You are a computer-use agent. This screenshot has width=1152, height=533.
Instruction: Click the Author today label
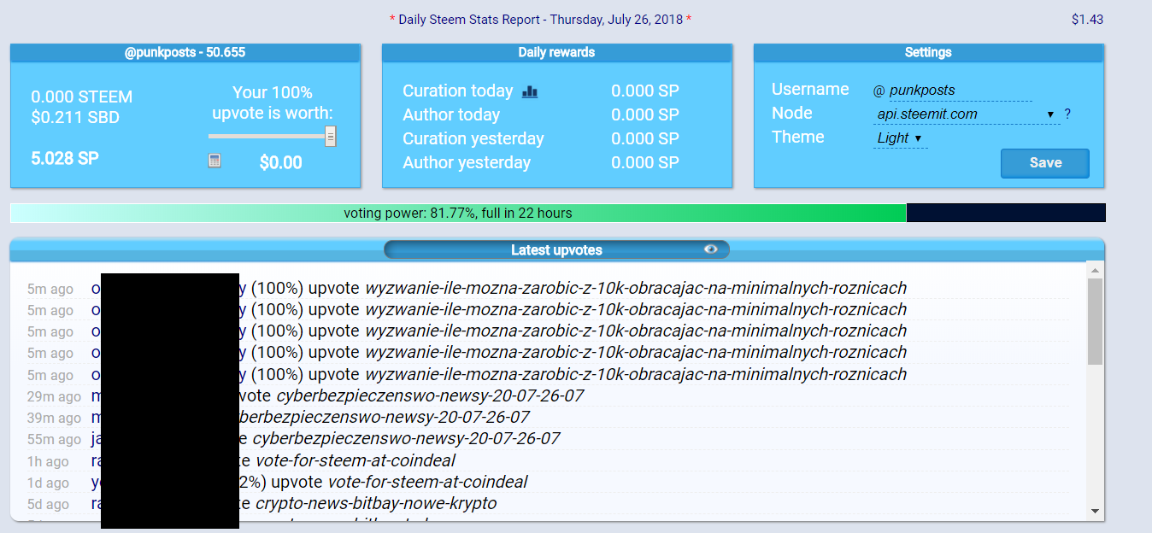[451, 114]
